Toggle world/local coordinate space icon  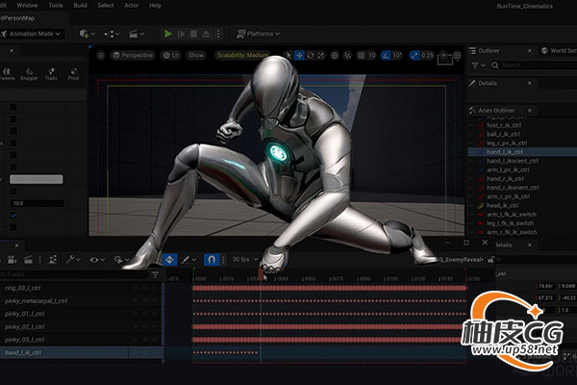(x=335, y=55)
